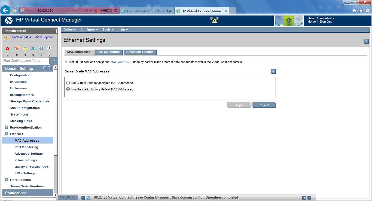Collapse the Domain Status panel
This screenshot has height=201, width=372.
click(x=55, y=31)
